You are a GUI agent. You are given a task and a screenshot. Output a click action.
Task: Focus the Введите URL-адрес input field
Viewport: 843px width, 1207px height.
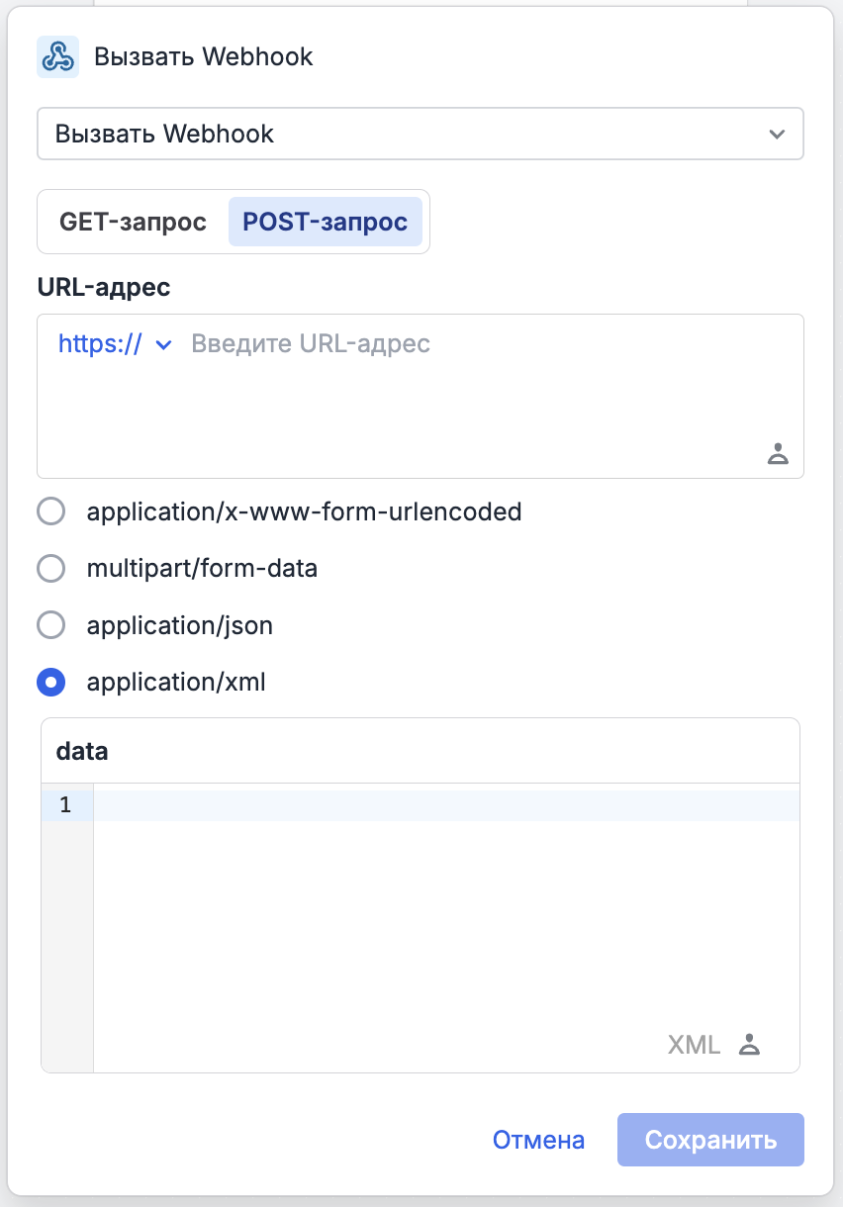tap(475, 344)
